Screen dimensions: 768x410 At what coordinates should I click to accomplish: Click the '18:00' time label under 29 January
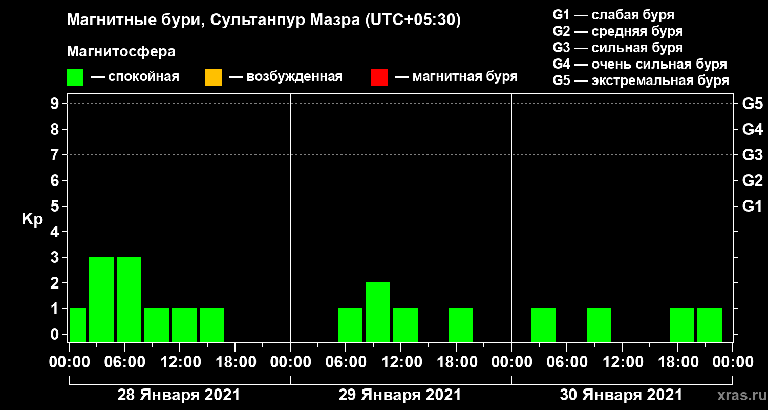click(456, 362)
